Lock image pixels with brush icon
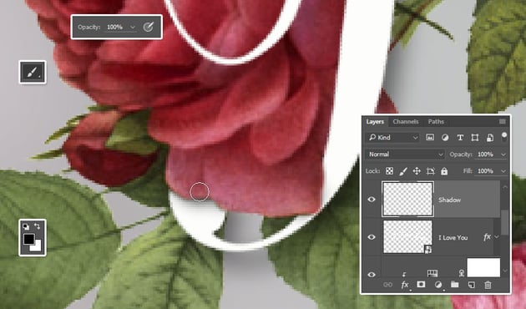This screenshot has height=309, width=526. [x=403, y=171]
